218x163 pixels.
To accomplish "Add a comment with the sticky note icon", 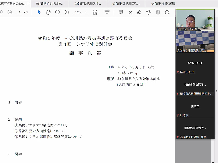I will click(121, 12).
